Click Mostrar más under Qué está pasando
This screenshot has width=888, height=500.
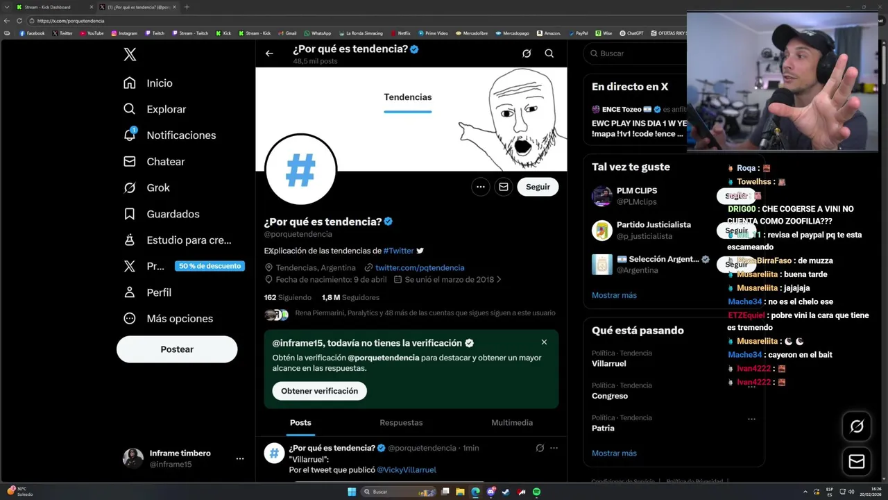coord(614,453)
